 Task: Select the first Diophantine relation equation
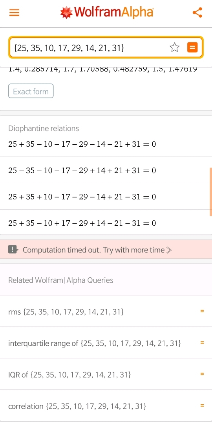[x=82, y=144]
